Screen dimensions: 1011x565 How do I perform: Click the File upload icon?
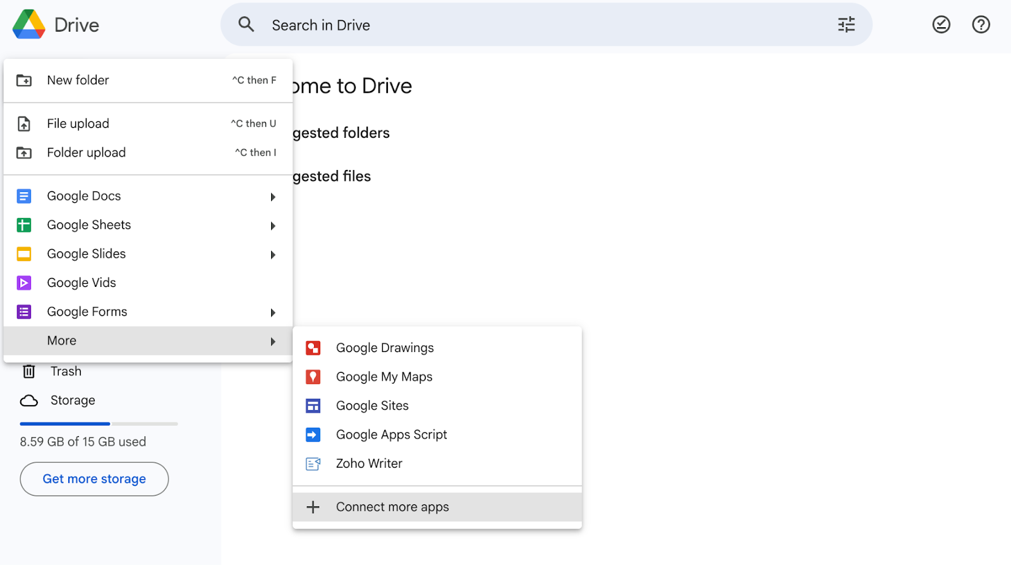(24, 124)
